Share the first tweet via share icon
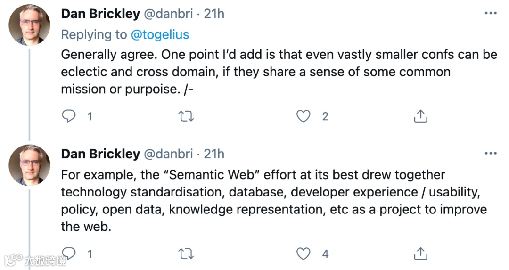The image size is (509, 270). 420,116
